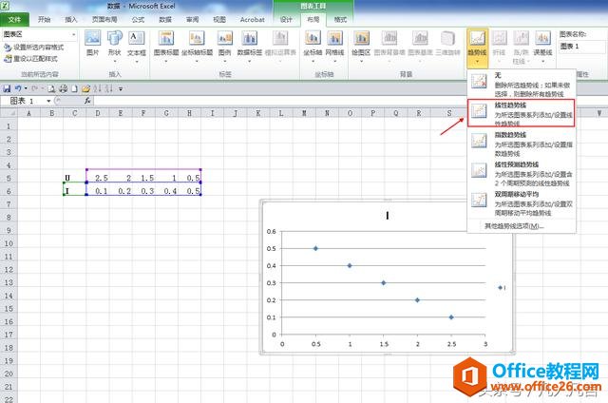Open 其他趋势线选项(M)... (More Trendline Options)

(x=514, y=226)
